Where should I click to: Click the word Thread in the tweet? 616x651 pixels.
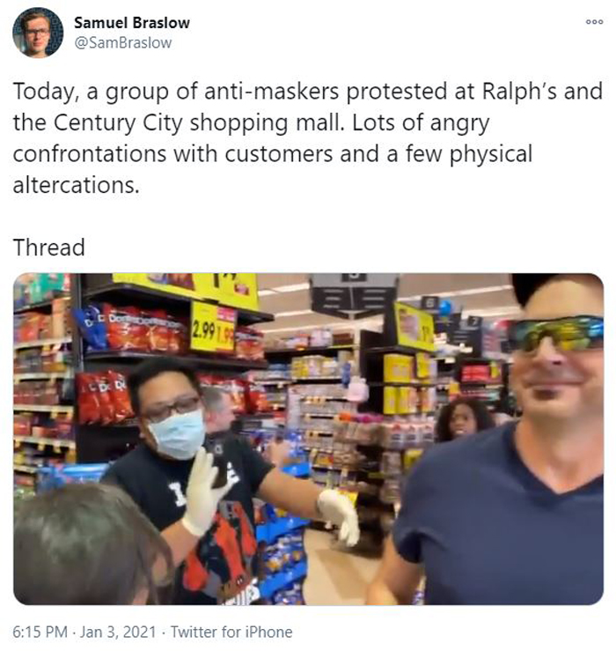pyautogui.click(x=49, y=248)
